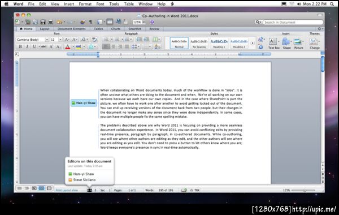
Task: Open font color dropdown arrow
Action: click(x=73, y=46)
